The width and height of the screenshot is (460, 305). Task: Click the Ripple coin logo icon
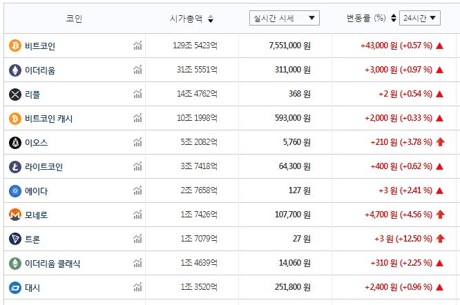(x=15, y=95)
